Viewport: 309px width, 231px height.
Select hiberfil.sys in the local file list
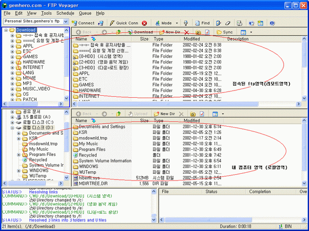coord(89,178)
